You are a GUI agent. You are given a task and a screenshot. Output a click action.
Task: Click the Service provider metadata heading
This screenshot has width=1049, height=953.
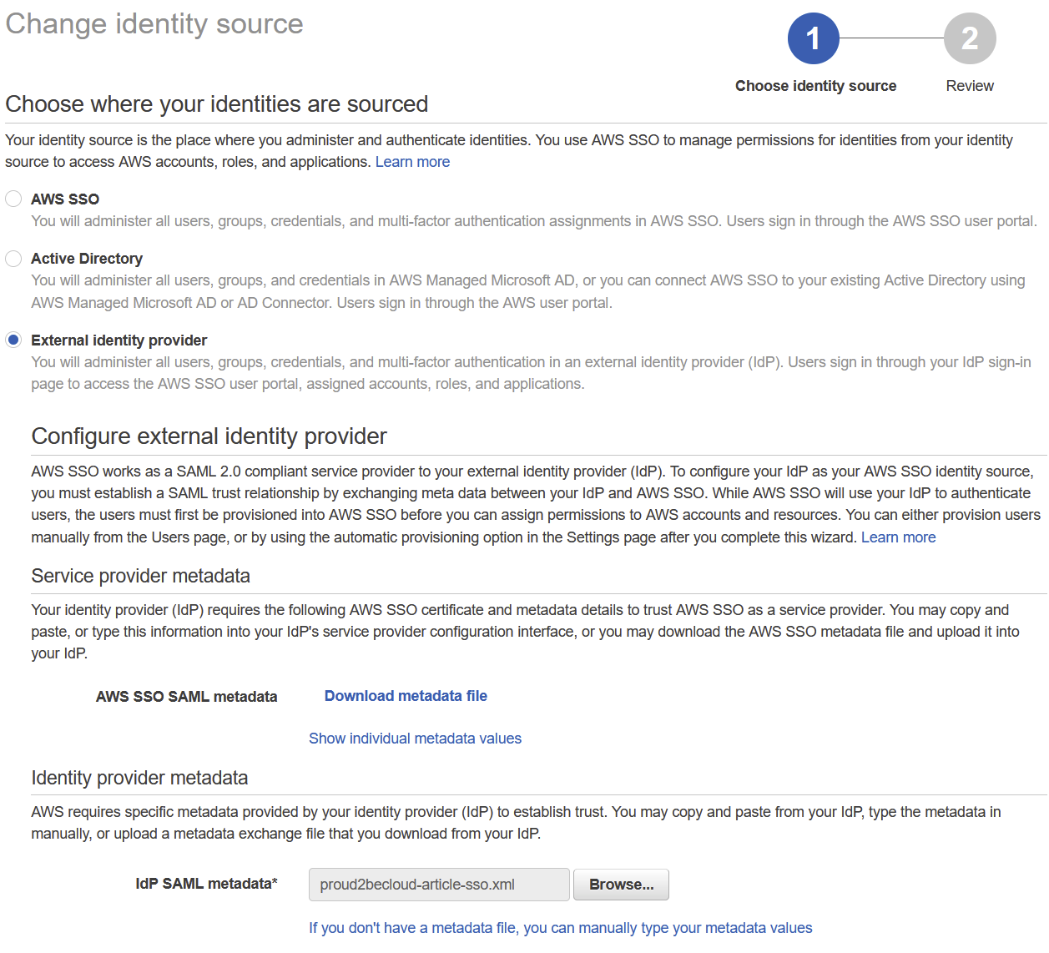[x=140, y=576]
